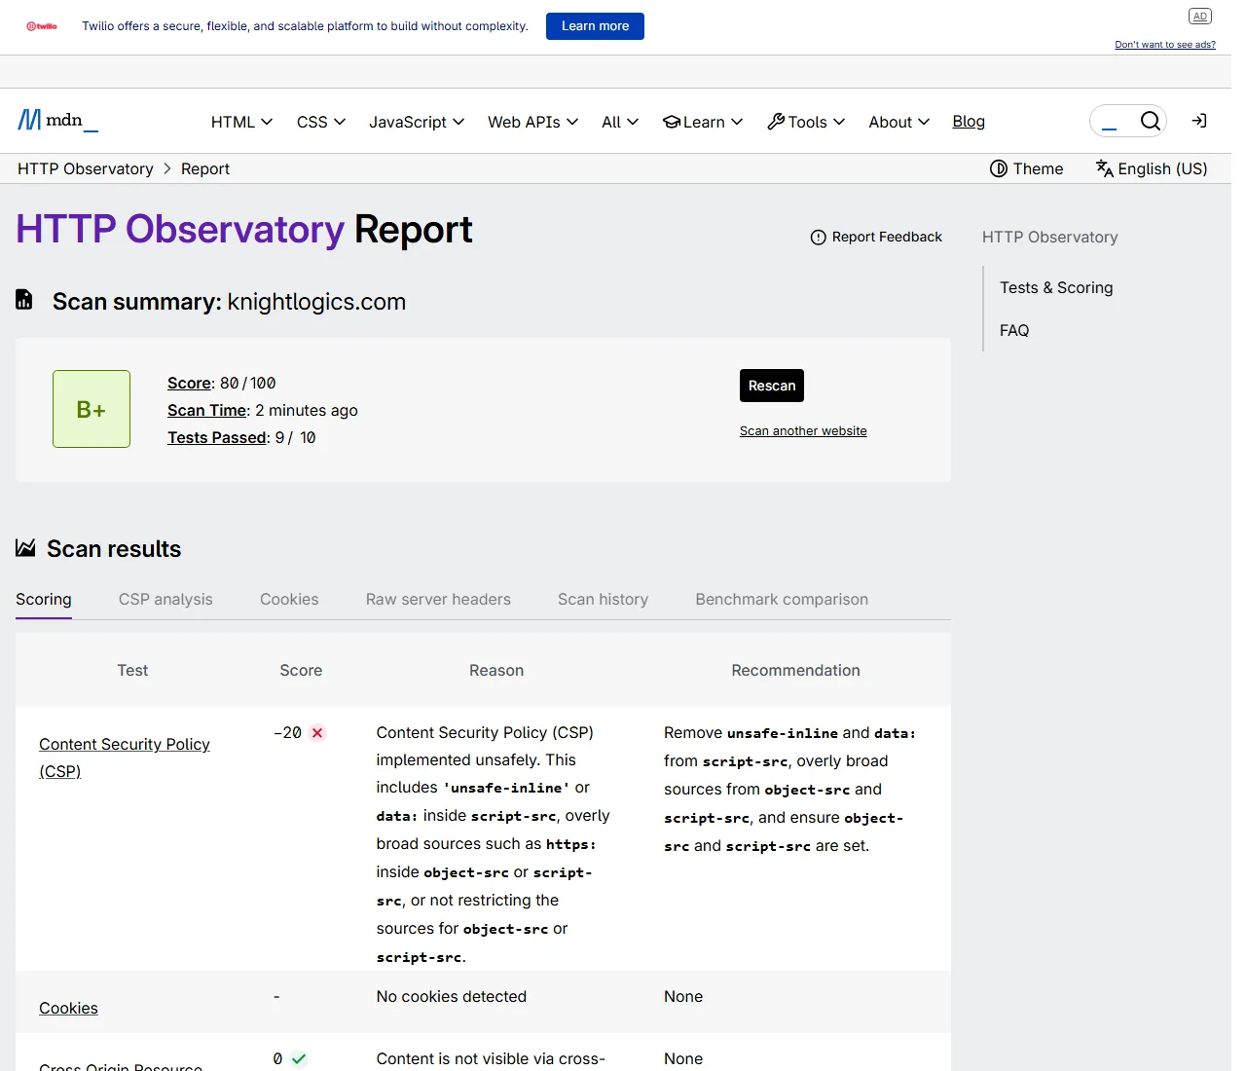1246x1071 pixels.
Task: Click the search magnifier icon
Action: [1150, 121]
